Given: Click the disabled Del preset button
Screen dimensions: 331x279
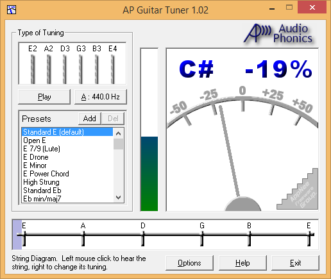Looking at the screenshot, I should pos(113,119).
